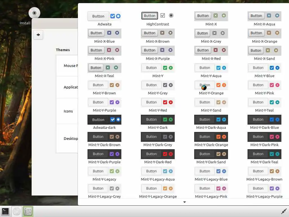The width and height of the screenshot is (289, 217).
Task: Pick the Mint-Y-Dark-Sand theme preview
Action: pos(211,154)
